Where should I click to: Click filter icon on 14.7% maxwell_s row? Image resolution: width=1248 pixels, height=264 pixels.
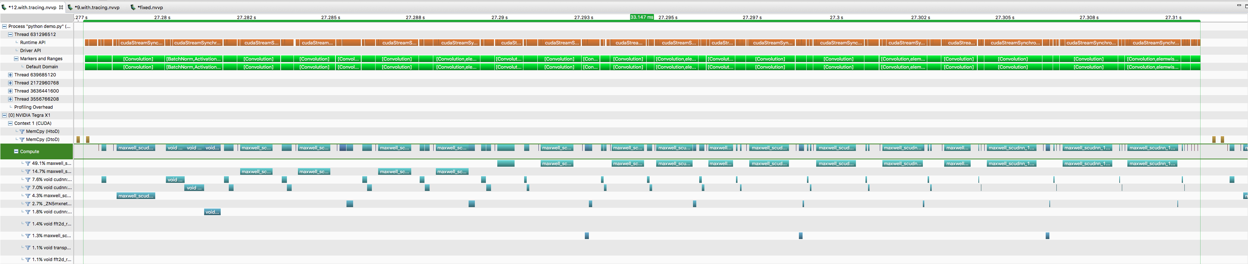28,171
